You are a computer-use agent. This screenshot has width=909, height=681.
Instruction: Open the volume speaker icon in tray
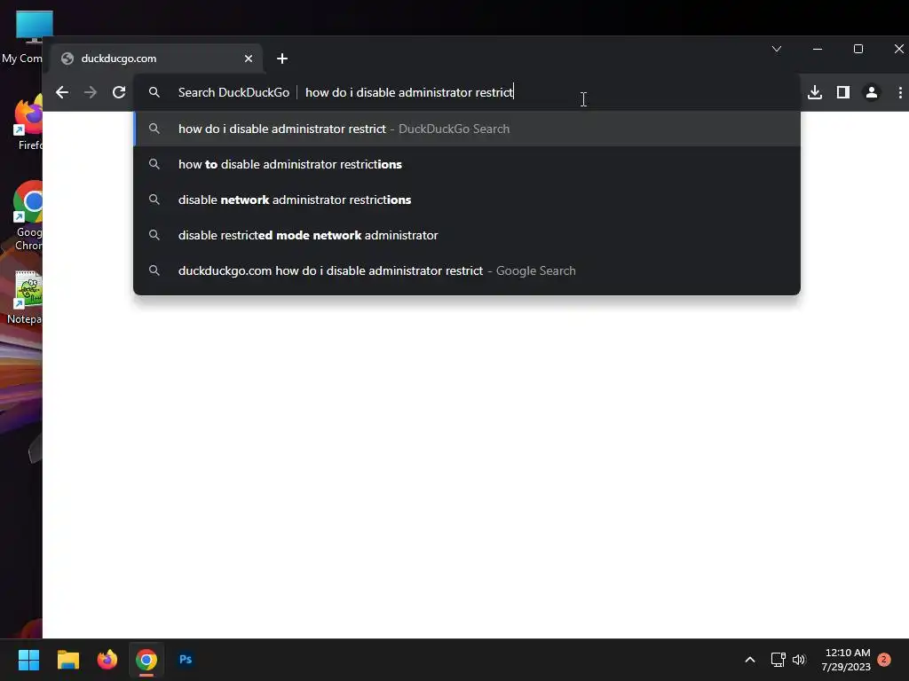(x=799, y=660)
